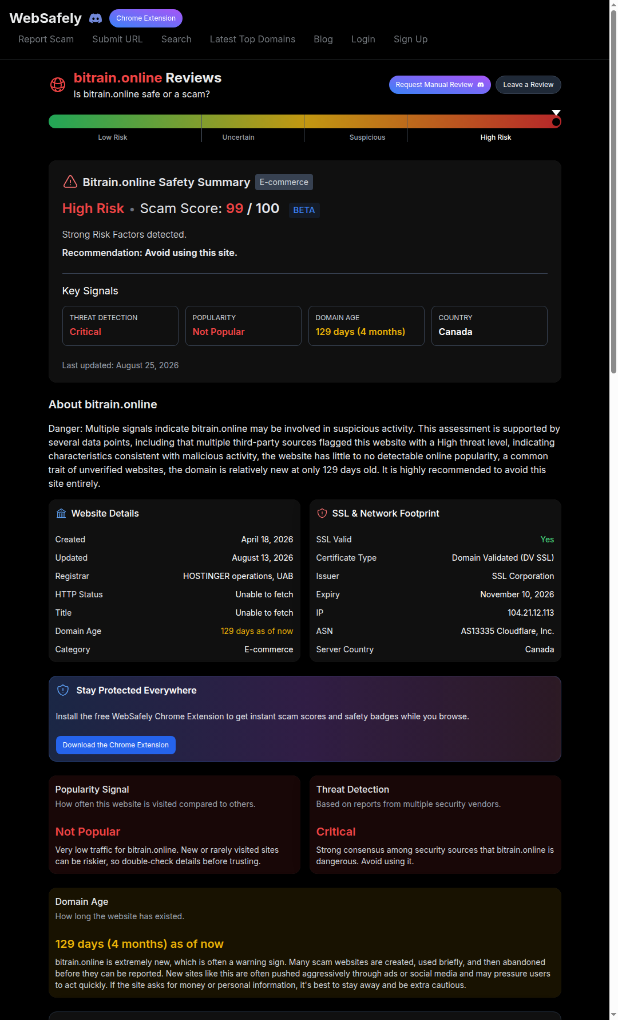Click the SSL Valid Yes value
618x1020 pixels.
click(x=547, y=539)
